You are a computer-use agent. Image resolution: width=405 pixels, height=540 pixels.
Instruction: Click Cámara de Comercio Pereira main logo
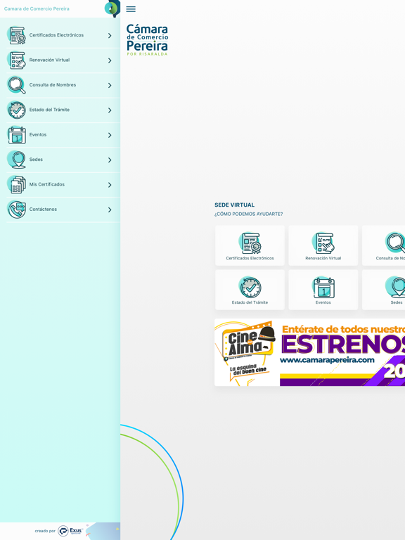[147, 39]
